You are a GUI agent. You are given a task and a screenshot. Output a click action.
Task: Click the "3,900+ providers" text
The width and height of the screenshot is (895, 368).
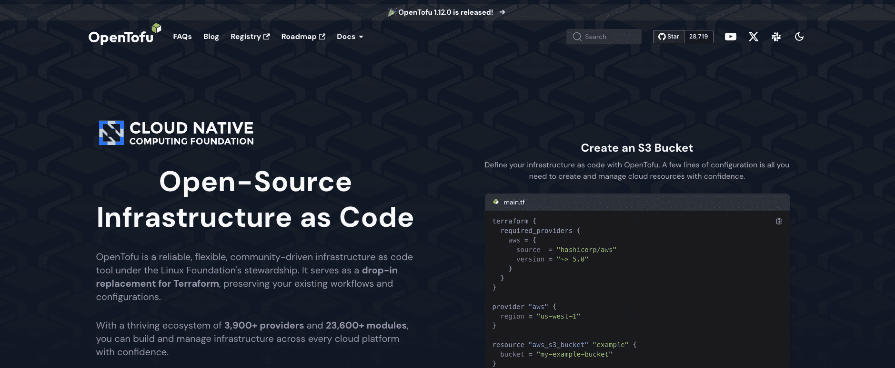(x=264, y=325)
